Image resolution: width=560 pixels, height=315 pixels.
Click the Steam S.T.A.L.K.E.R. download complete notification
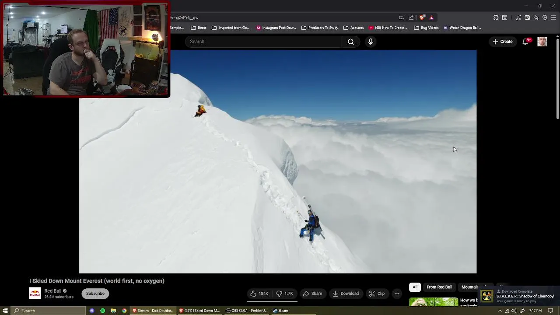(x=518, y=296)
